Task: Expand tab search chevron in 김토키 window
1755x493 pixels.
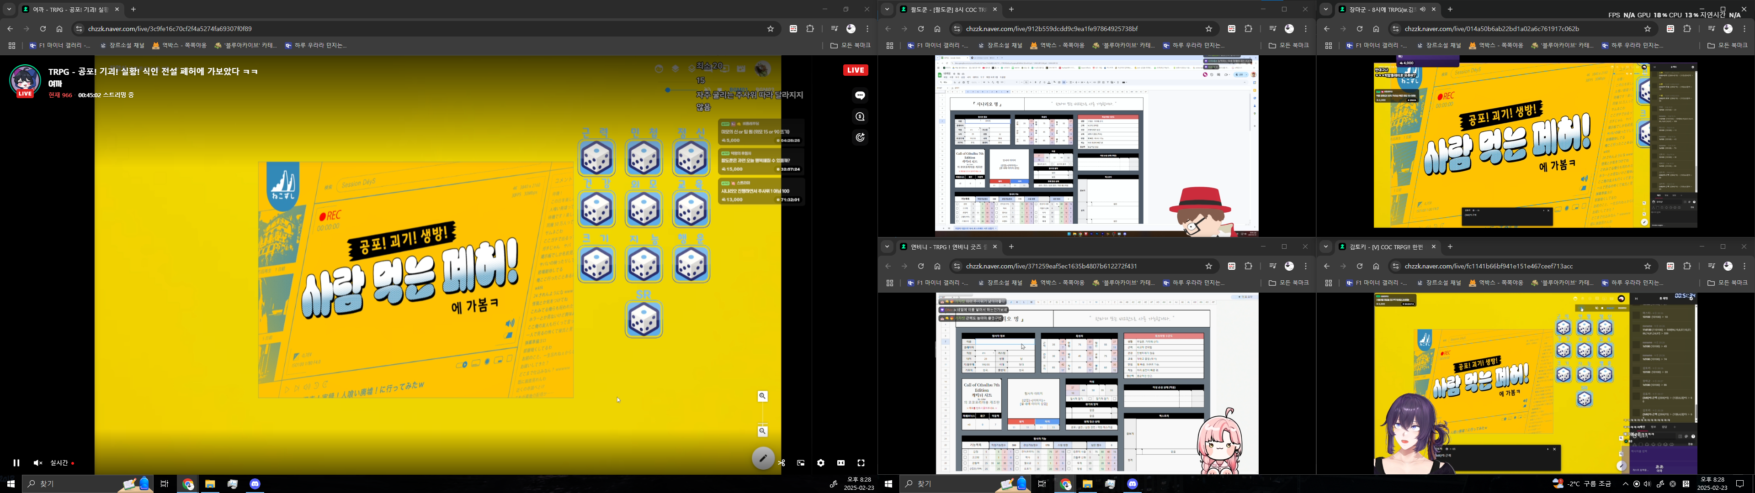Action: click(1326, 246)
